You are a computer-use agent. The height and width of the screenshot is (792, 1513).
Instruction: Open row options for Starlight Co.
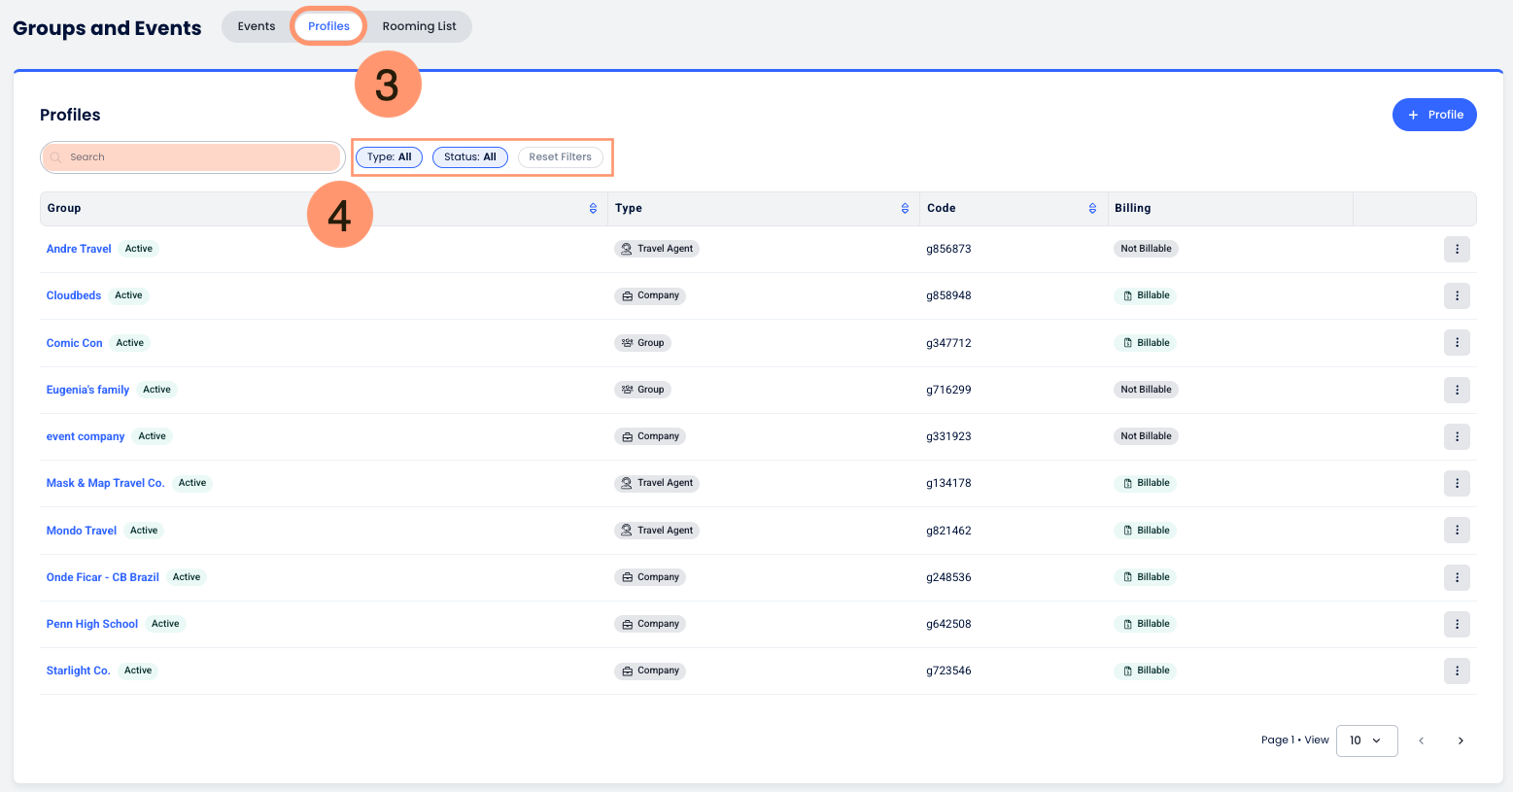coord(1456,671)
